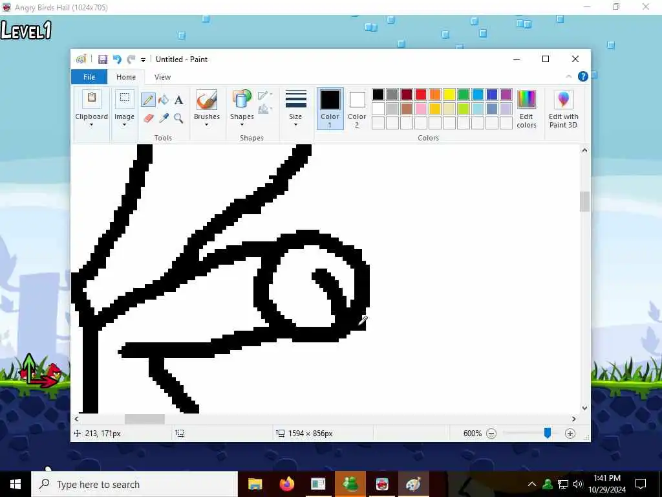The image size is (662, 497).
Task: Select the Fill with color bucket tool
Action: pos(164,100)
